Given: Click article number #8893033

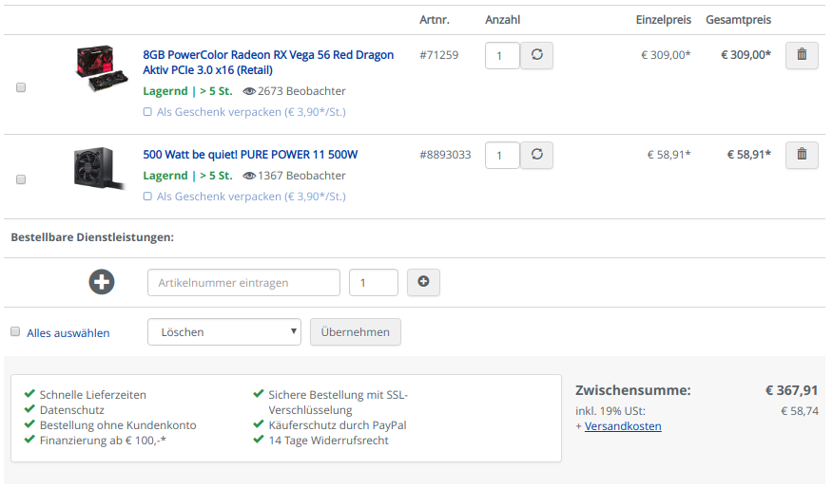Looking at the screenshot, I should tap(445, 155).
